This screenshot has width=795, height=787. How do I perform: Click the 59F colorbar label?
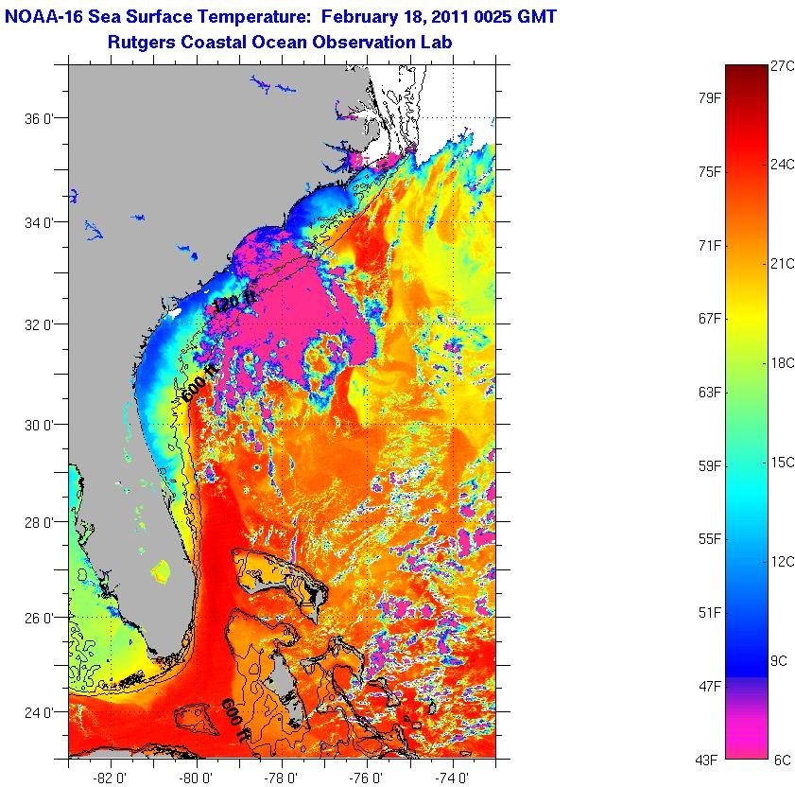[x=709, y=465]
